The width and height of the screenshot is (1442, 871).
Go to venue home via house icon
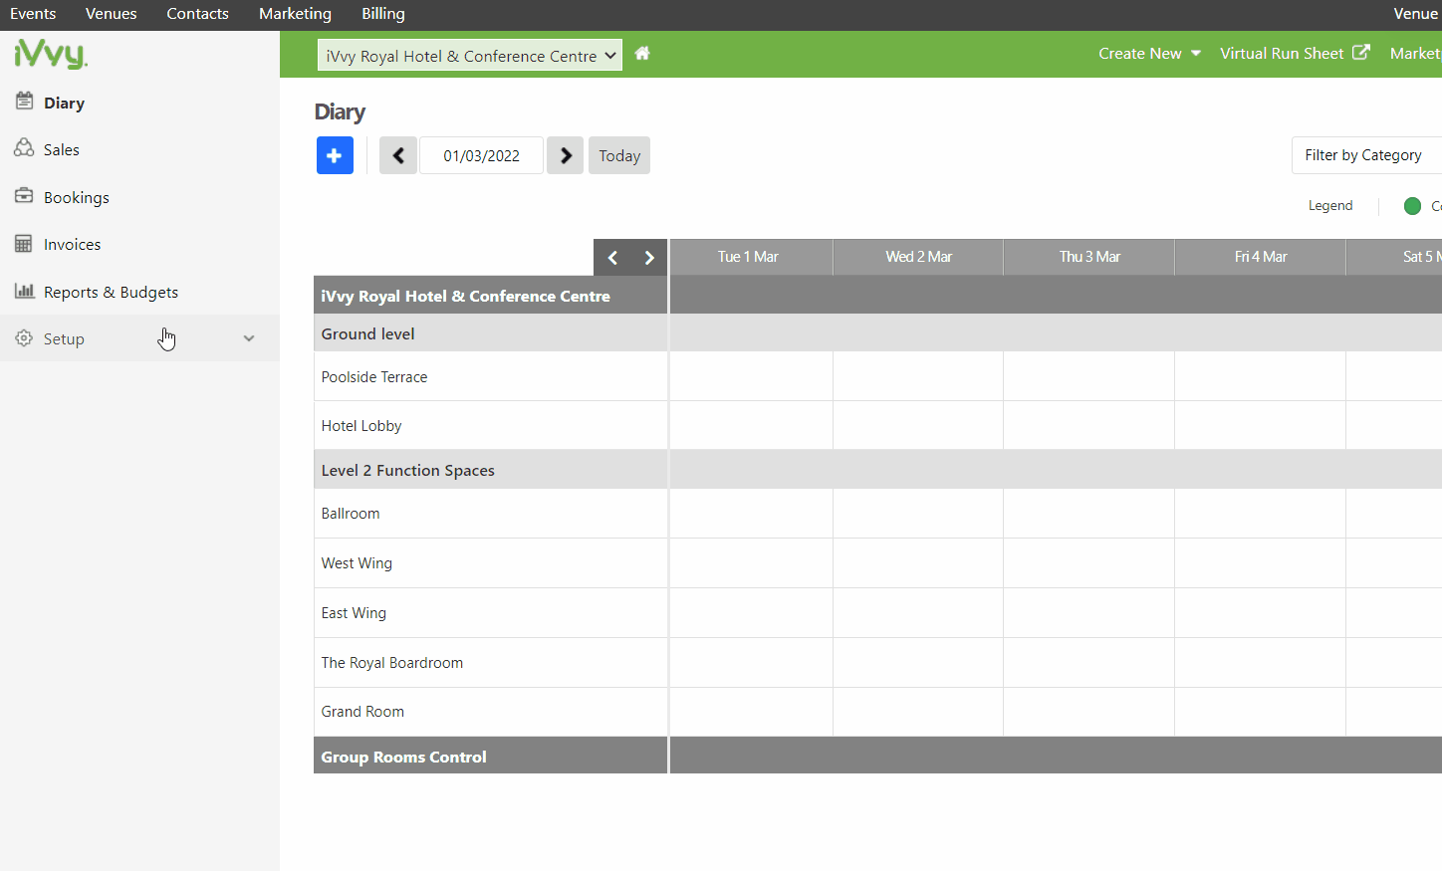coord(642,54)
